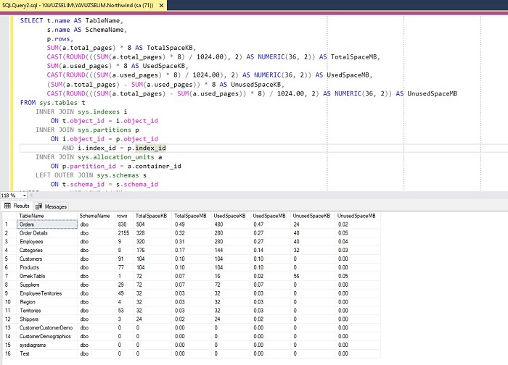Switch to the Results tab
508x365 pixels.
[x=17, y=206]
